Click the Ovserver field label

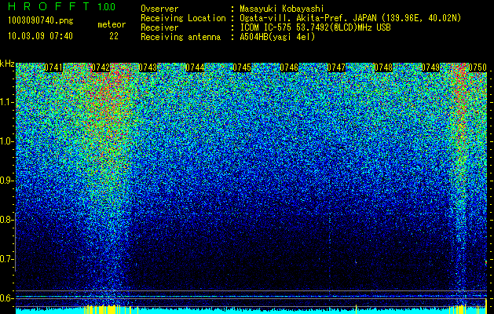click(159, 9)
